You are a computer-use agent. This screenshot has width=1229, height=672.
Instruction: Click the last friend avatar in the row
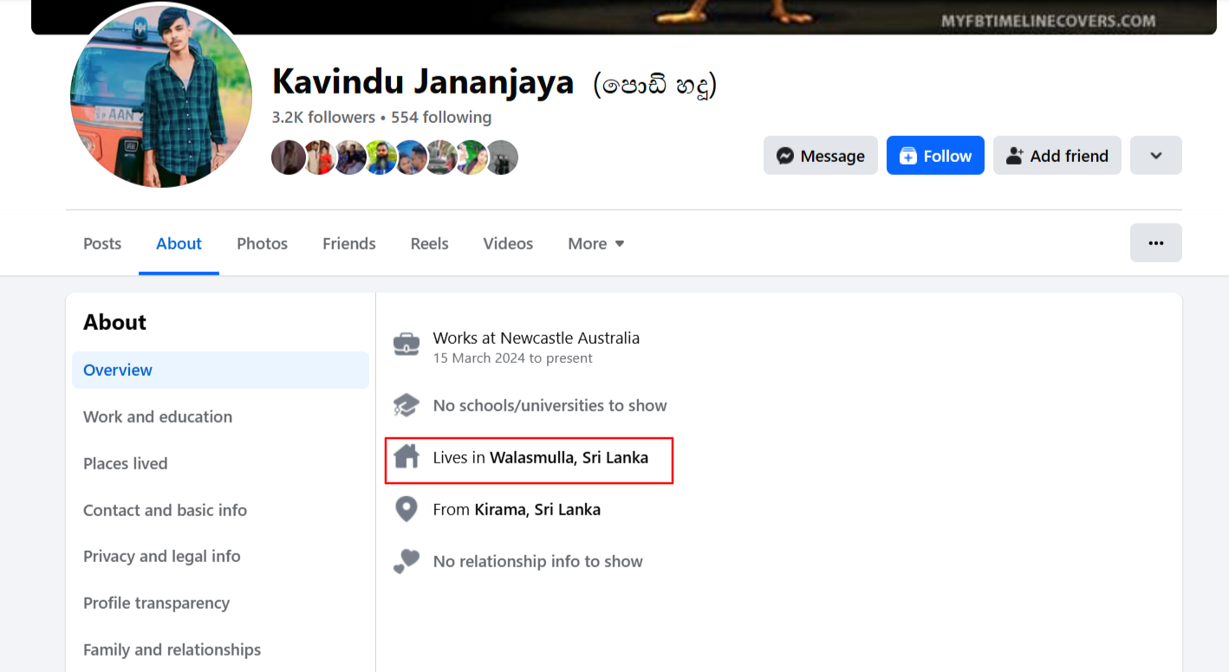[x=502, y=158]
